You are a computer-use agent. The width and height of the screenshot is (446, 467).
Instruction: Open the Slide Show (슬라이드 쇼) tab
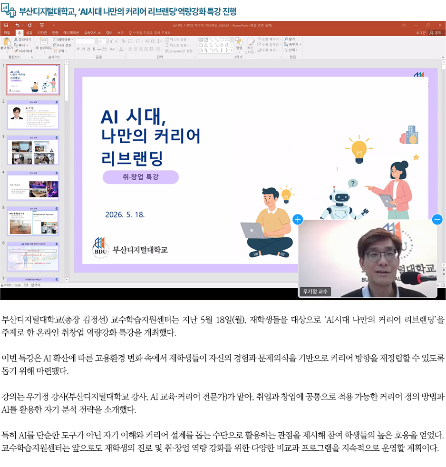click(92, 33)
